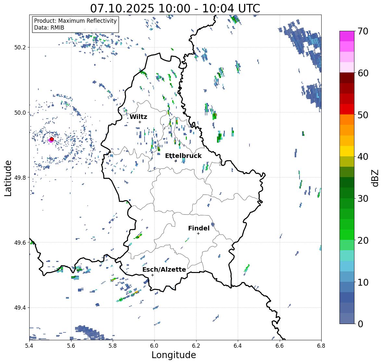Click latitude tick 50.0
Image resolution: width=383 pixels, height=363 pixels.
point(20,113)
